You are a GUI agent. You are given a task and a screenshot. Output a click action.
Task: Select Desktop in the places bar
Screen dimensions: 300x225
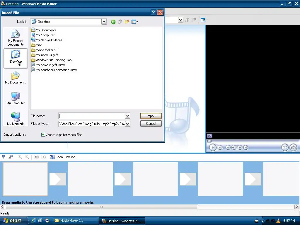point(16,58)
